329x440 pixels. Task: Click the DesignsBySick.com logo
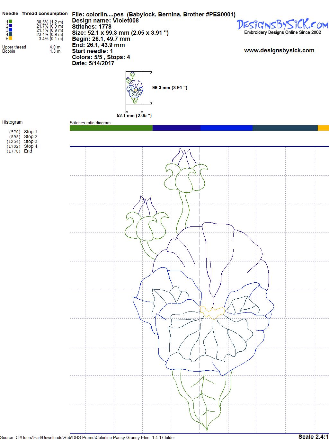[x=282, y=24]
